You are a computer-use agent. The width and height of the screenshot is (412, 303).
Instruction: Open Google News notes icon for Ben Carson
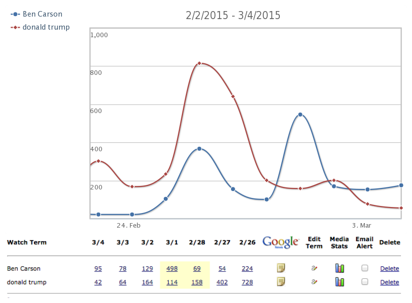(281, 268)
